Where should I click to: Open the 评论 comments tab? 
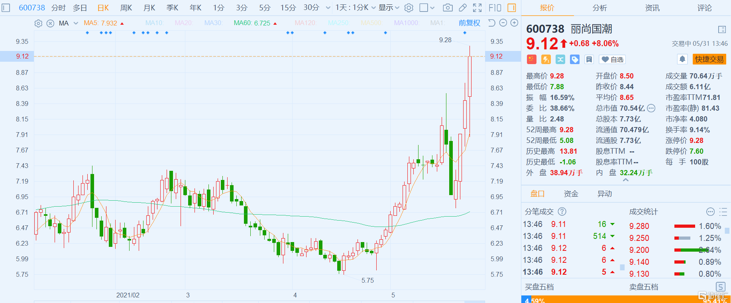click(x=704, y=8)
